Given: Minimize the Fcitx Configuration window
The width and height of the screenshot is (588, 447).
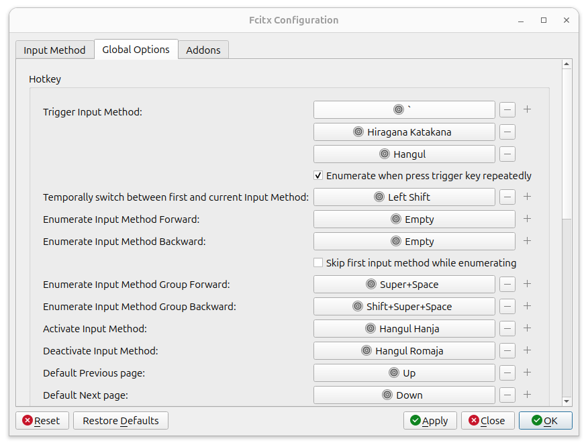Looking at the screenshot, I should tap(521, 20).
